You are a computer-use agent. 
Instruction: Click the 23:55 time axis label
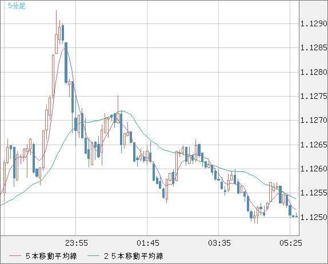[x=77, y=243]
